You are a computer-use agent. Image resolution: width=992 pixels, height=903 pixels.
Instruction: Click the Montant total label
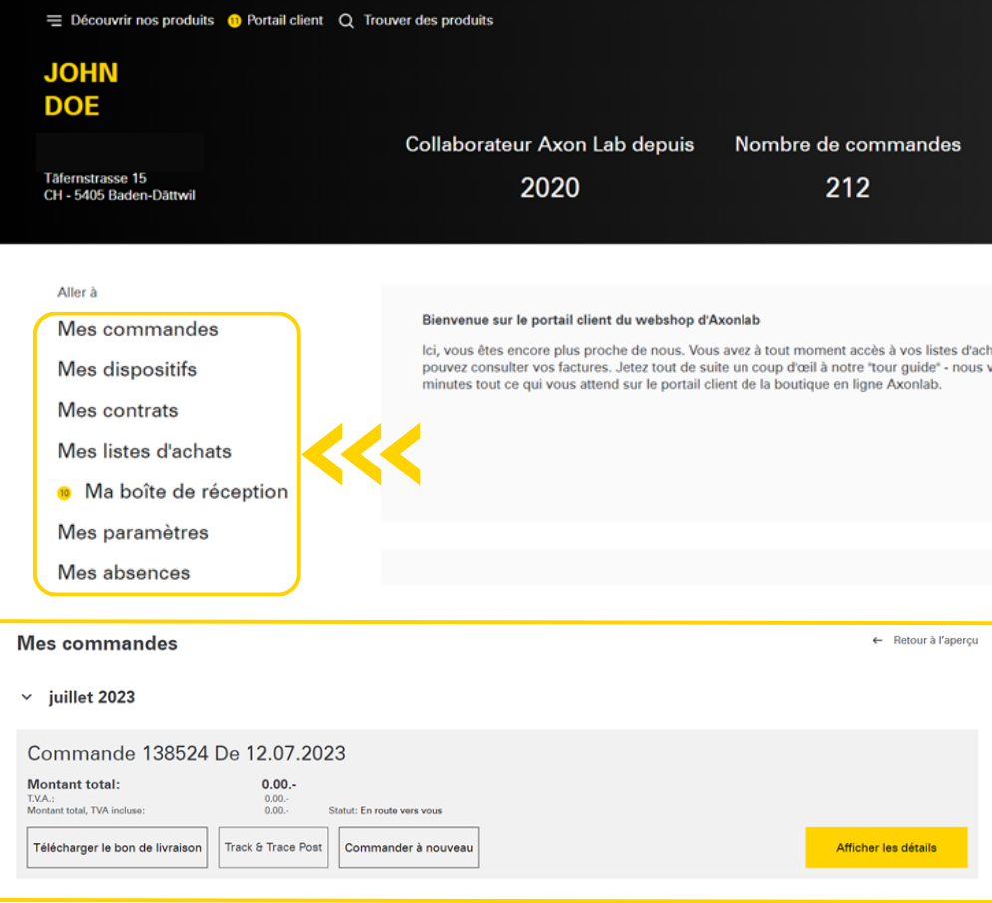coord(74,784)
